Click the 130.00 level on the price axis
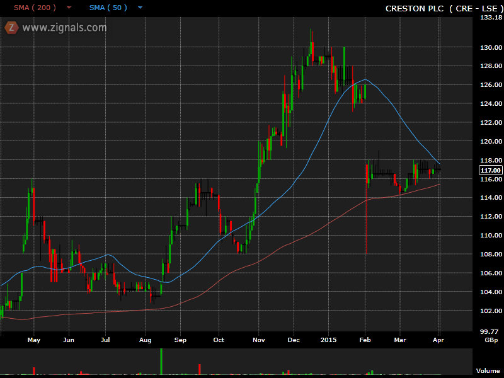504x378 pixels. [x=490, y=47]
